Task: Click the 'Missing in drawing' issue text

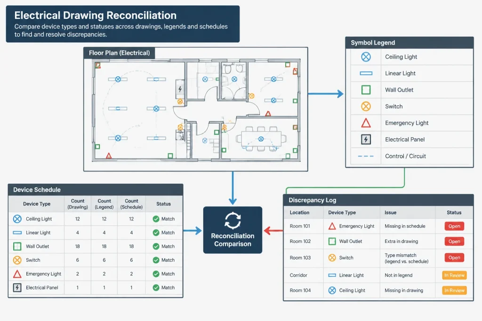Action: pyautogui.click(x=403, y=290)
